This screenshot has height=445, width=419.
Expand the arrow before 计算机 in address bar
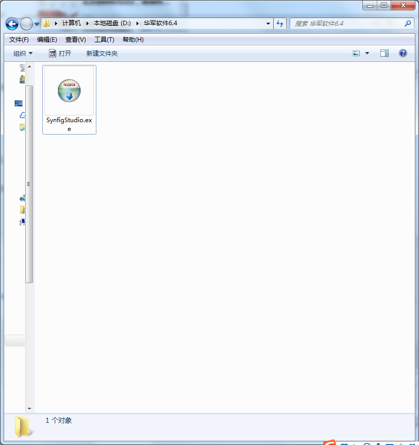pos(56,23)
